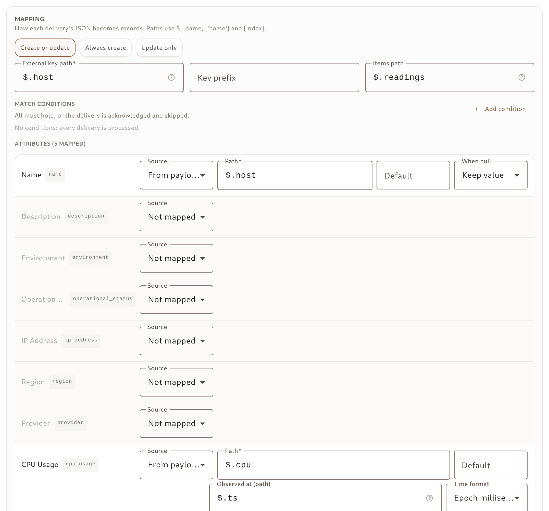Click the 'IP Address' attribute label
This screenshot has height=511, width=549.
[x=39, y=341]
